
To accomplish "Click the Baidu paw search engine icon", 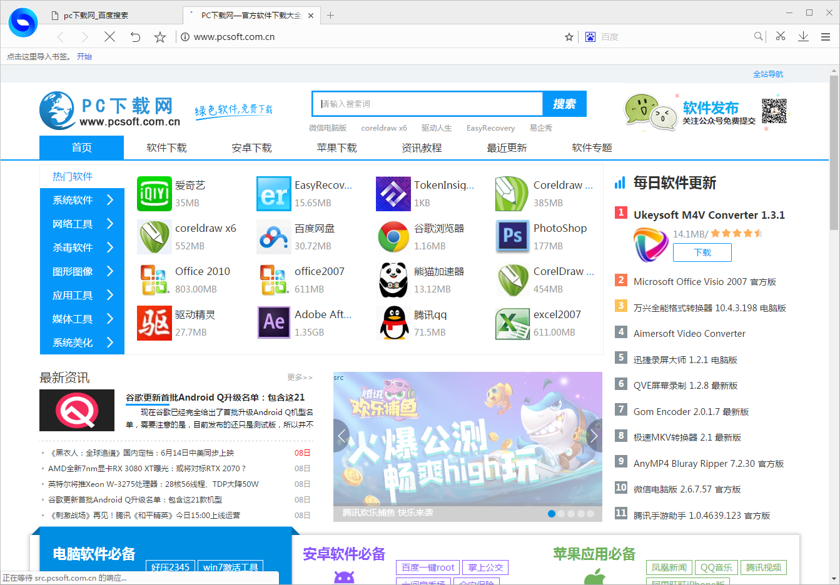I will click(x=590, y=37).
